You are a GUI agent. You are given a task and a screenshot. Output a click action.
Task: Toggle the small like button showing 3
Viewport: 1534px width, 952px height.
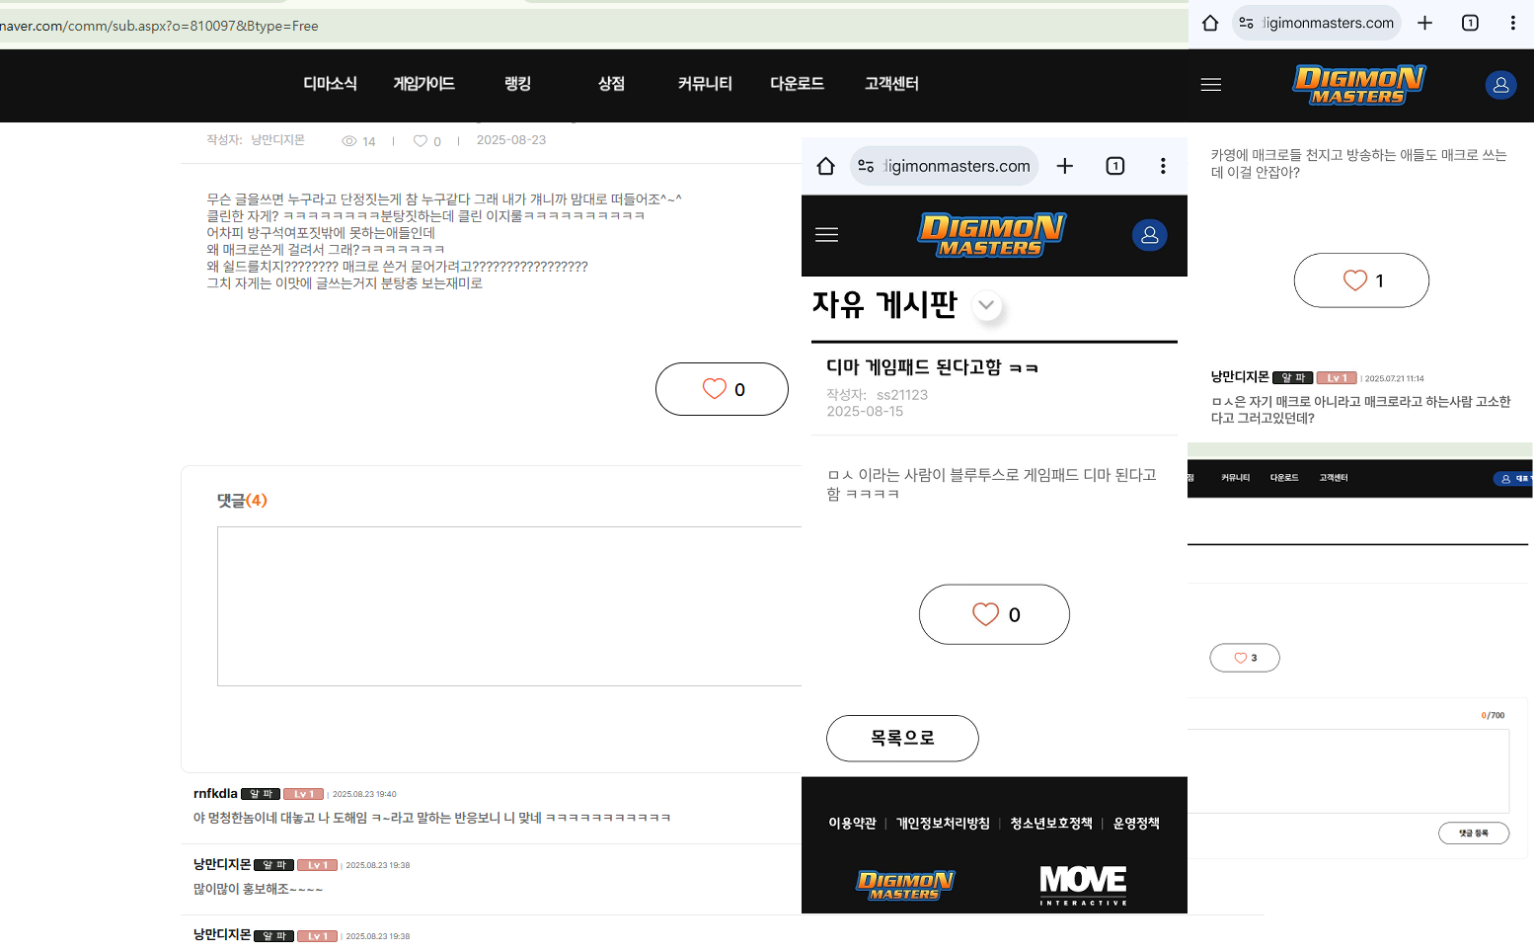pyautogui.click(x=1245, y=658)
